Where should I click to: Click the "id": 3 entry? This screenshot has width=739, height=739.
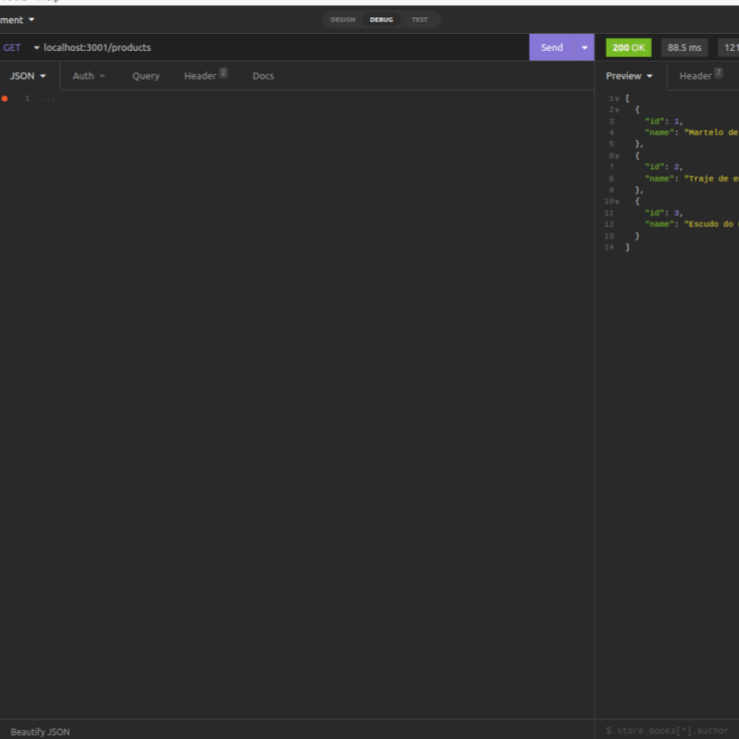(664, 213)
